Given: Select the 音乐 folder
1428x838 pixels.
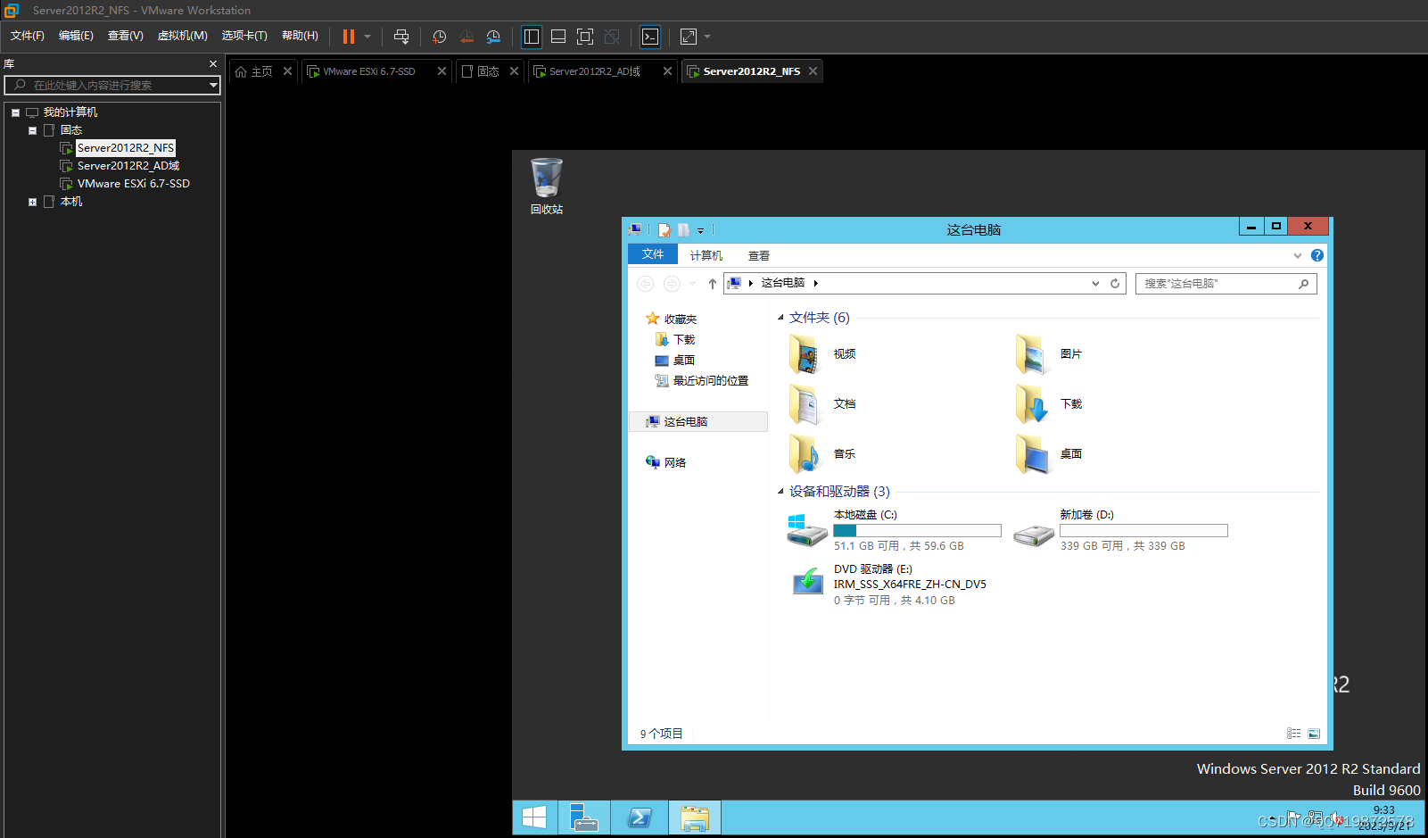Looking at the screenshot, I should pos(822,454).
